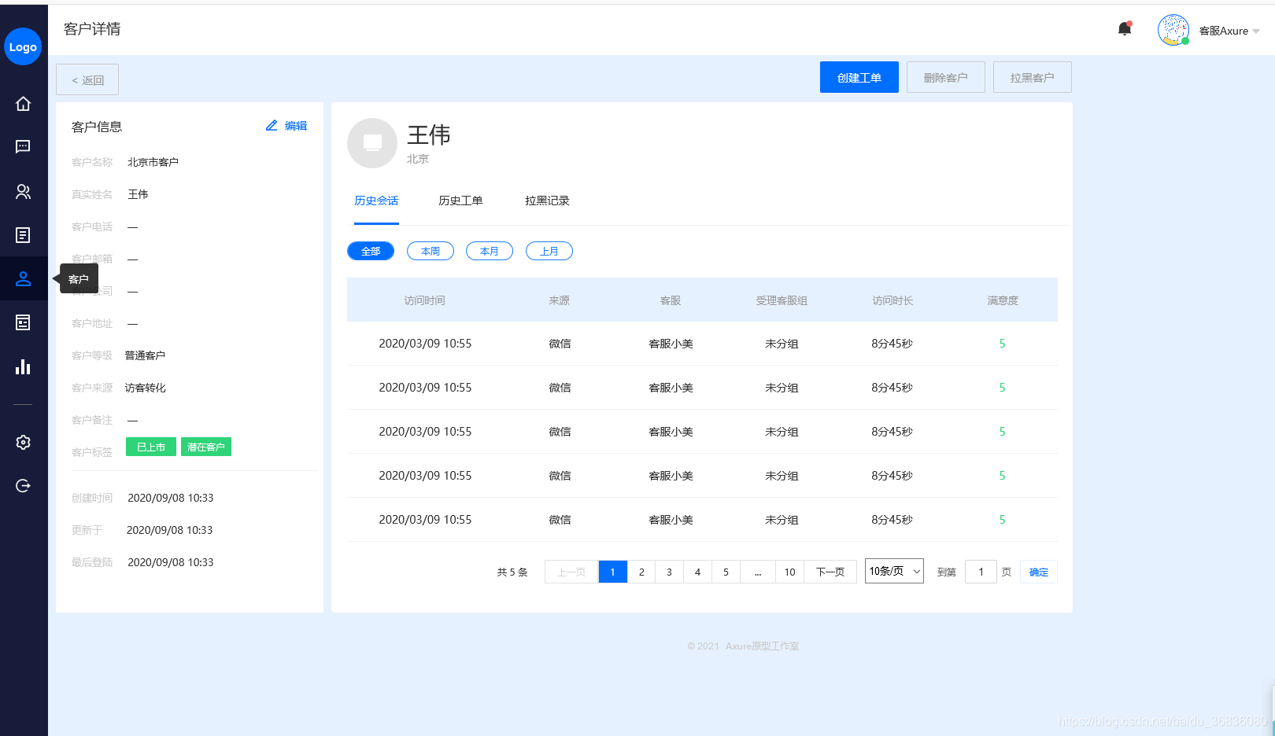Click the customer source value 访客转化
The image size is (1275, 736).
[146, 388]
